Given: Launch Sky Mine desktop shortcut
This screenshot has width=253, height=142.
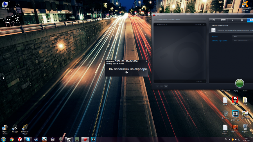Looking at the screenshot, I should click(x=225, y=115).
